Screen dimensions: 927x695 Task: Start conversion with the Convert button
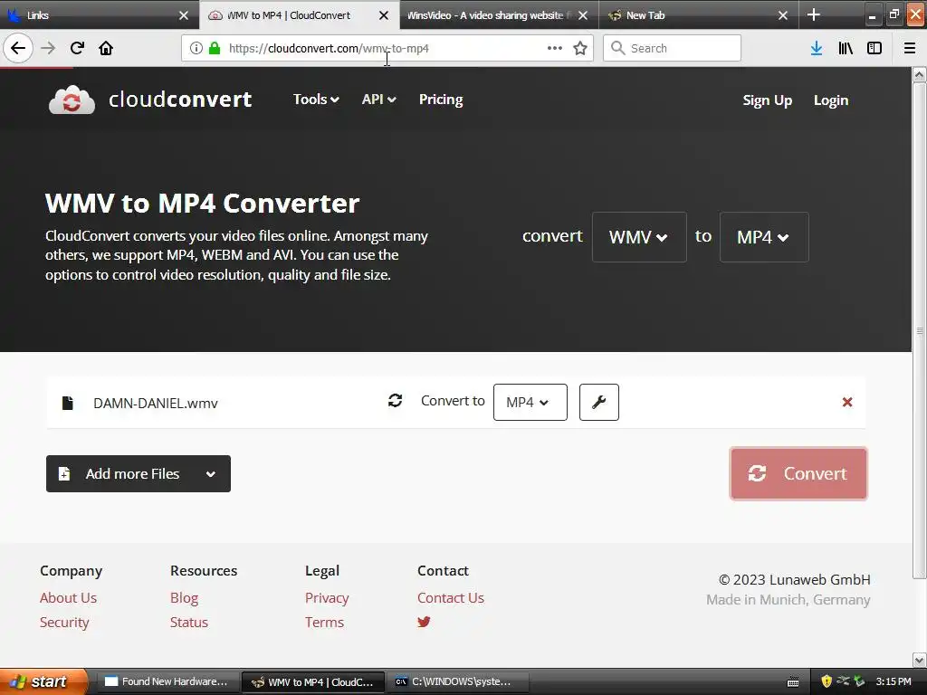coord(798,473)
